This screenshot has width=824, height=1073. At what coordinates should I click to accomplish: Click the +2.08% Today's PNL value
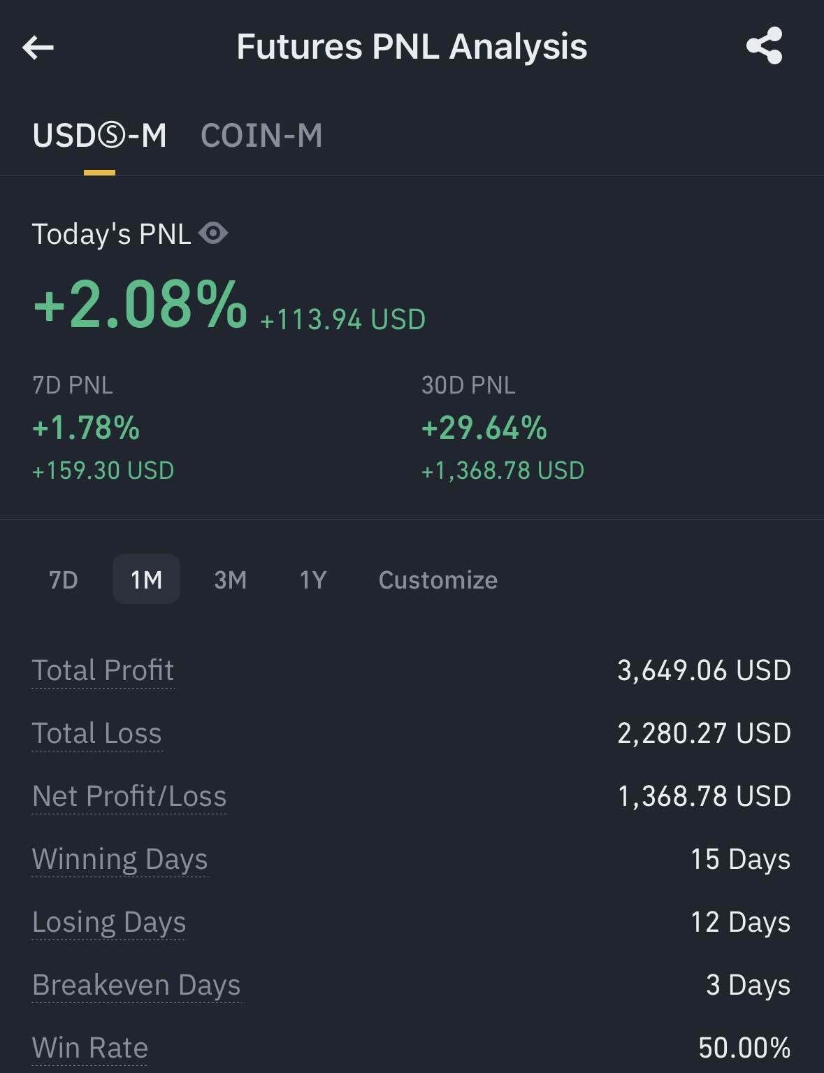click(140, 305)
